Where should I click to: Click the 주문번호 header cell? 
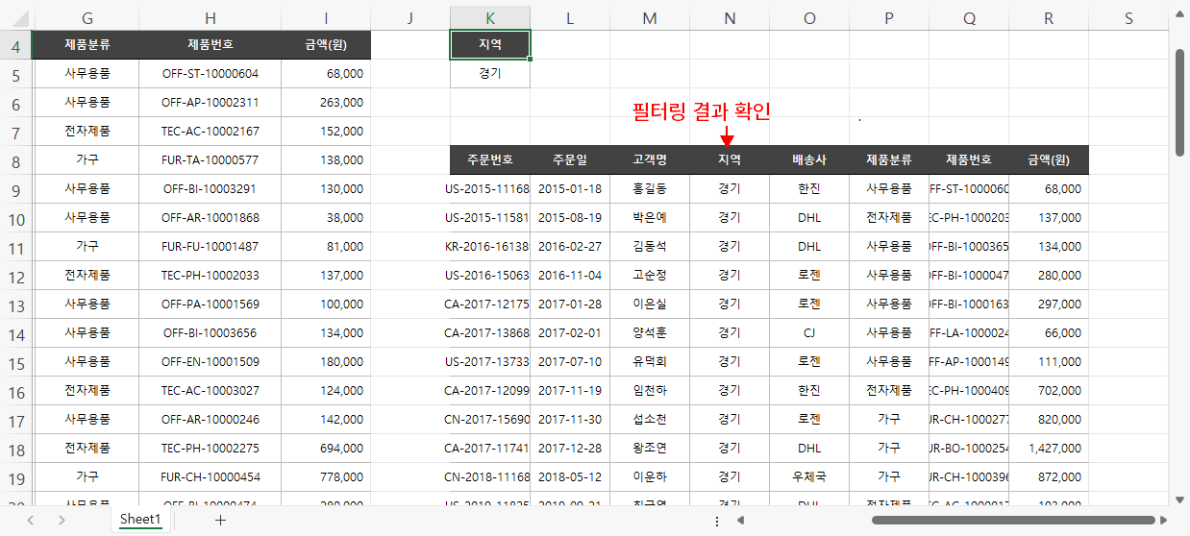pos(490,159)
